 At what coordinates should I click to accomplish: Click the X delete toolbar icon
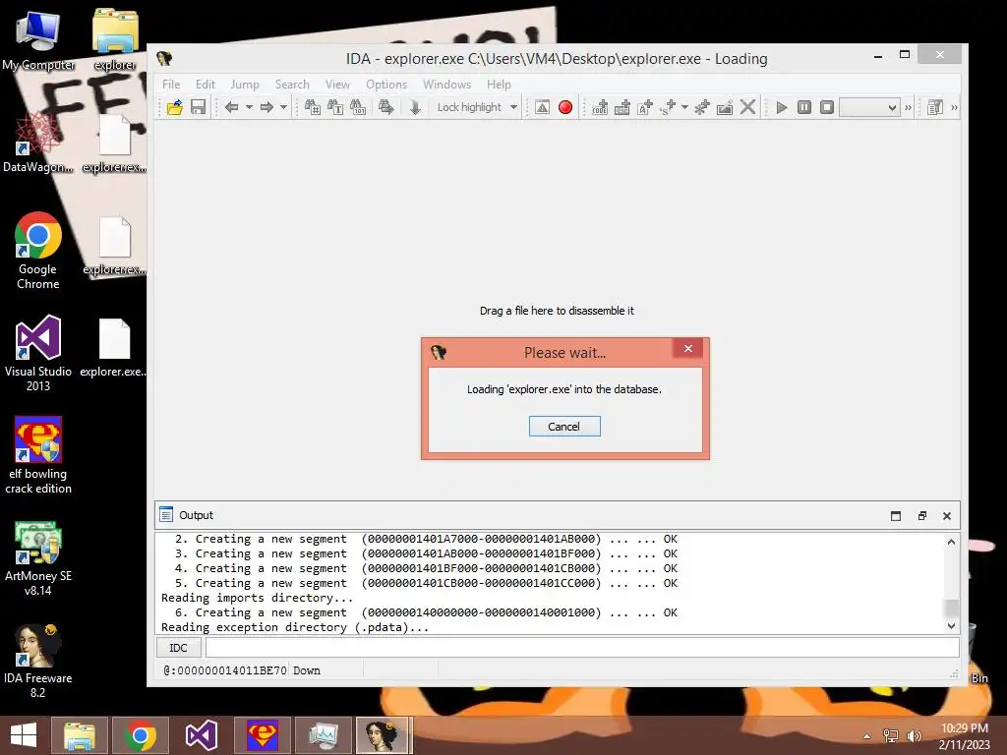point(747,107)
